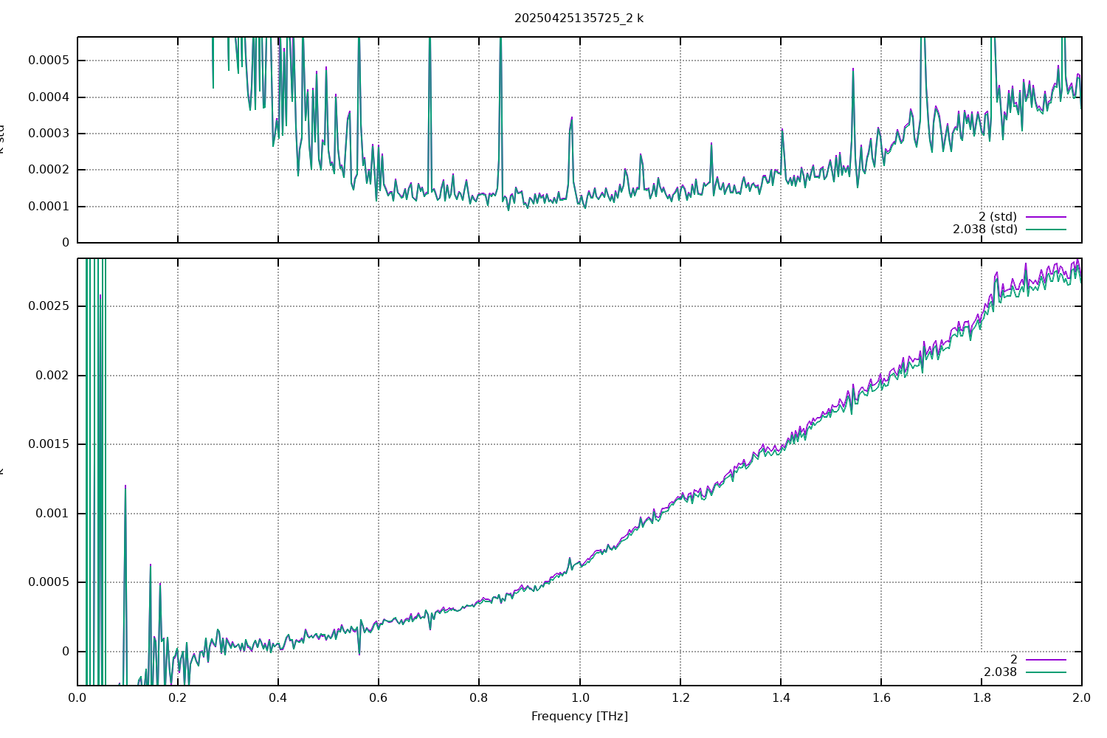Screen dimensions: 1107x738
Task: Click the 1.0 tick label on x-axis
Action: [x=579, y=697]
